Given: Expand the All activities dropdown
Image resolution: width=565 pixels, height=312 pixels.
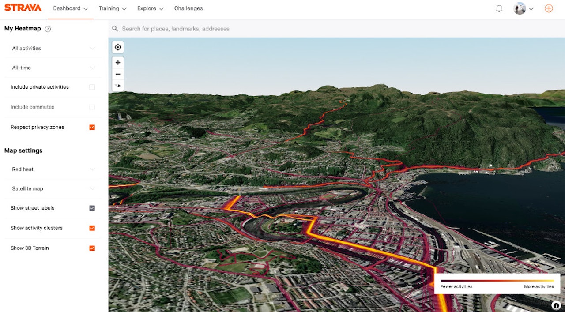Looking at the screenshot, I should pyautogui.click(x=53, y=48).
